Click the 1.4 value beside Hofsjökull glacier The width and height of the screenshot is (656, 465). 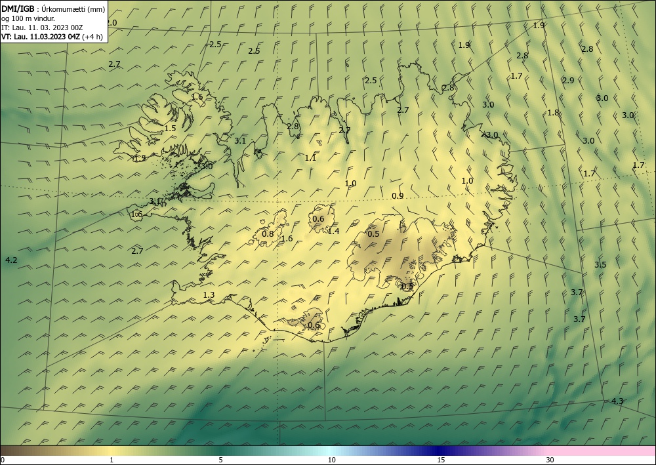[333, 232]
